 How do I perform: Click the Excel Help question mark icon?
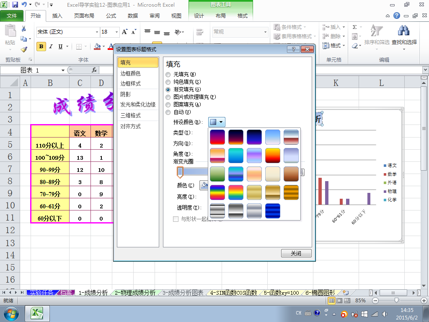(397, 16)
